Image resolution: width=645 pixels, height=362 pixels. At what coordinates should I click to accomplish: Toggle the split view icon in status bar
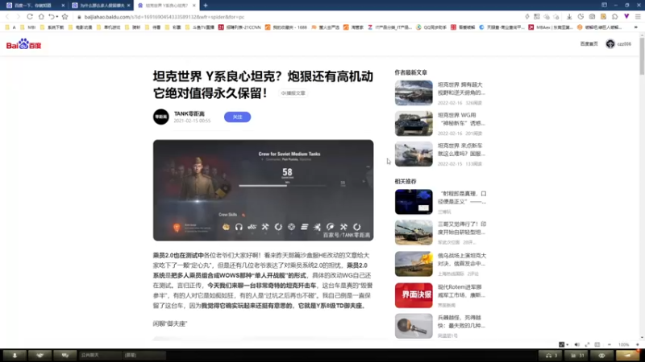[x=597, y=344]
